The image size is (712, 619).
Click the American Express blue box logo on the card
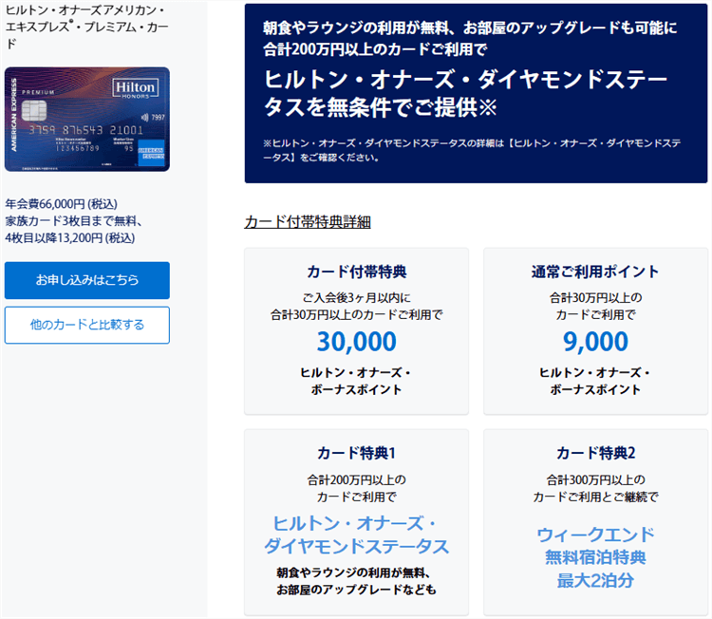(152, 156)
